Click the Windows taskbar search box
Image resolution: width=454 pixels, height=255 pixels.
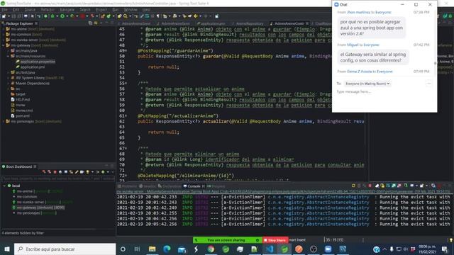tap(65, 249)
